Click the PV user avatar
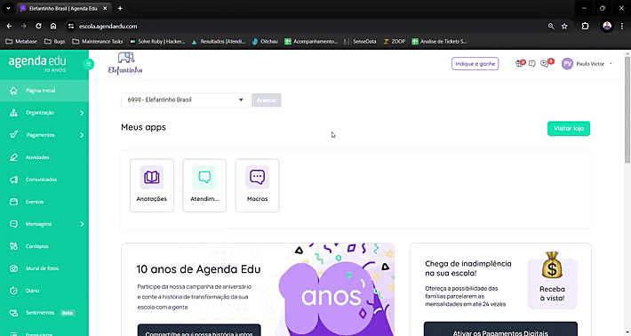 pyautogui.click(x=567, y=64)
